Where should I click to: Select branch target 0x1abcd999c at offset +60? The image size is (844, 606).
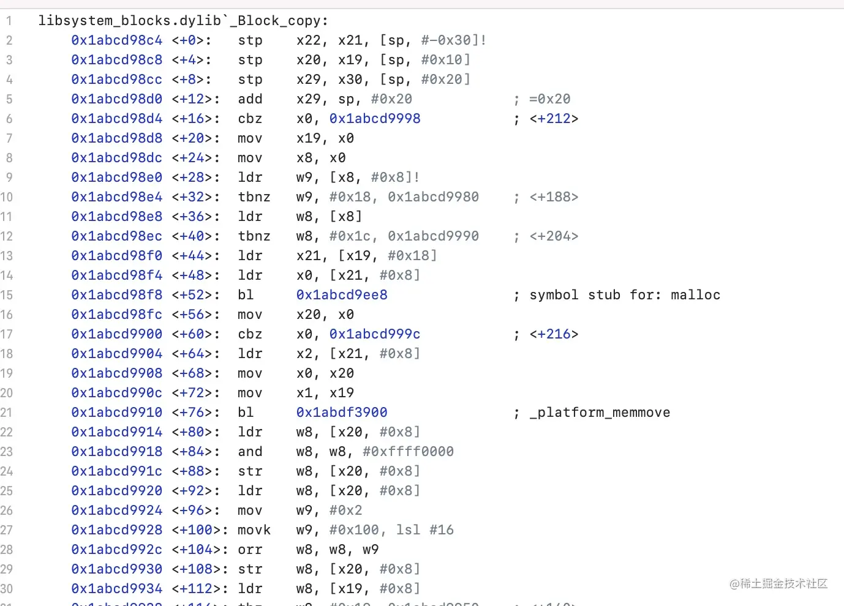point(374,334)
